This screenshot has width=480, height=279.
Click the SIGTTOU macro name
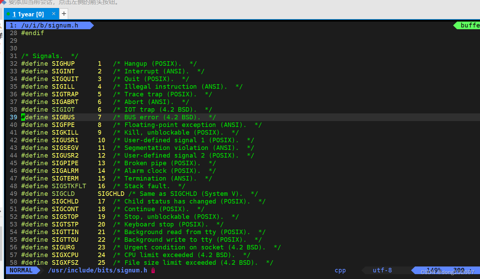(65, 240)
